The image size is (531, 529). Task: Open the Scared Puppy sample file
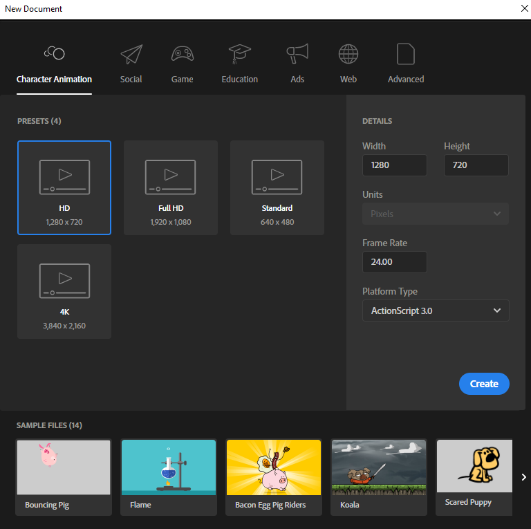[x=474, y=478]
